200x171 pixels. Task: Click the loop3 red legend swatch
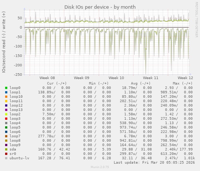pyautogui.click(x=6, y=119)
